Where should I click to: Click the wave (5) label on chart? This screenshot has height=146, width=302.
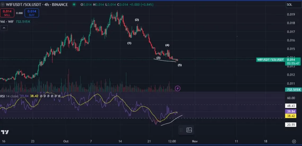179,65
